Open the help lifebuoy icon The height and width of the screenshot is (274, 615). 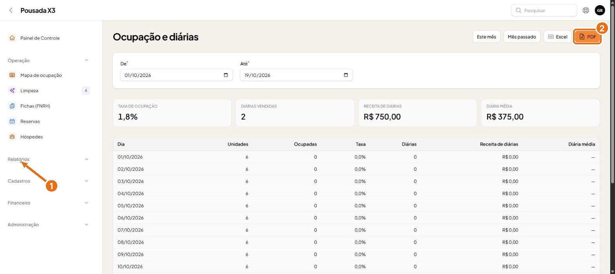(586, 11)
